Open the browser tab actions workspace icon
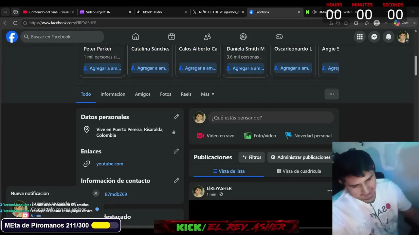The image size is (419, 235). point(15,12)
